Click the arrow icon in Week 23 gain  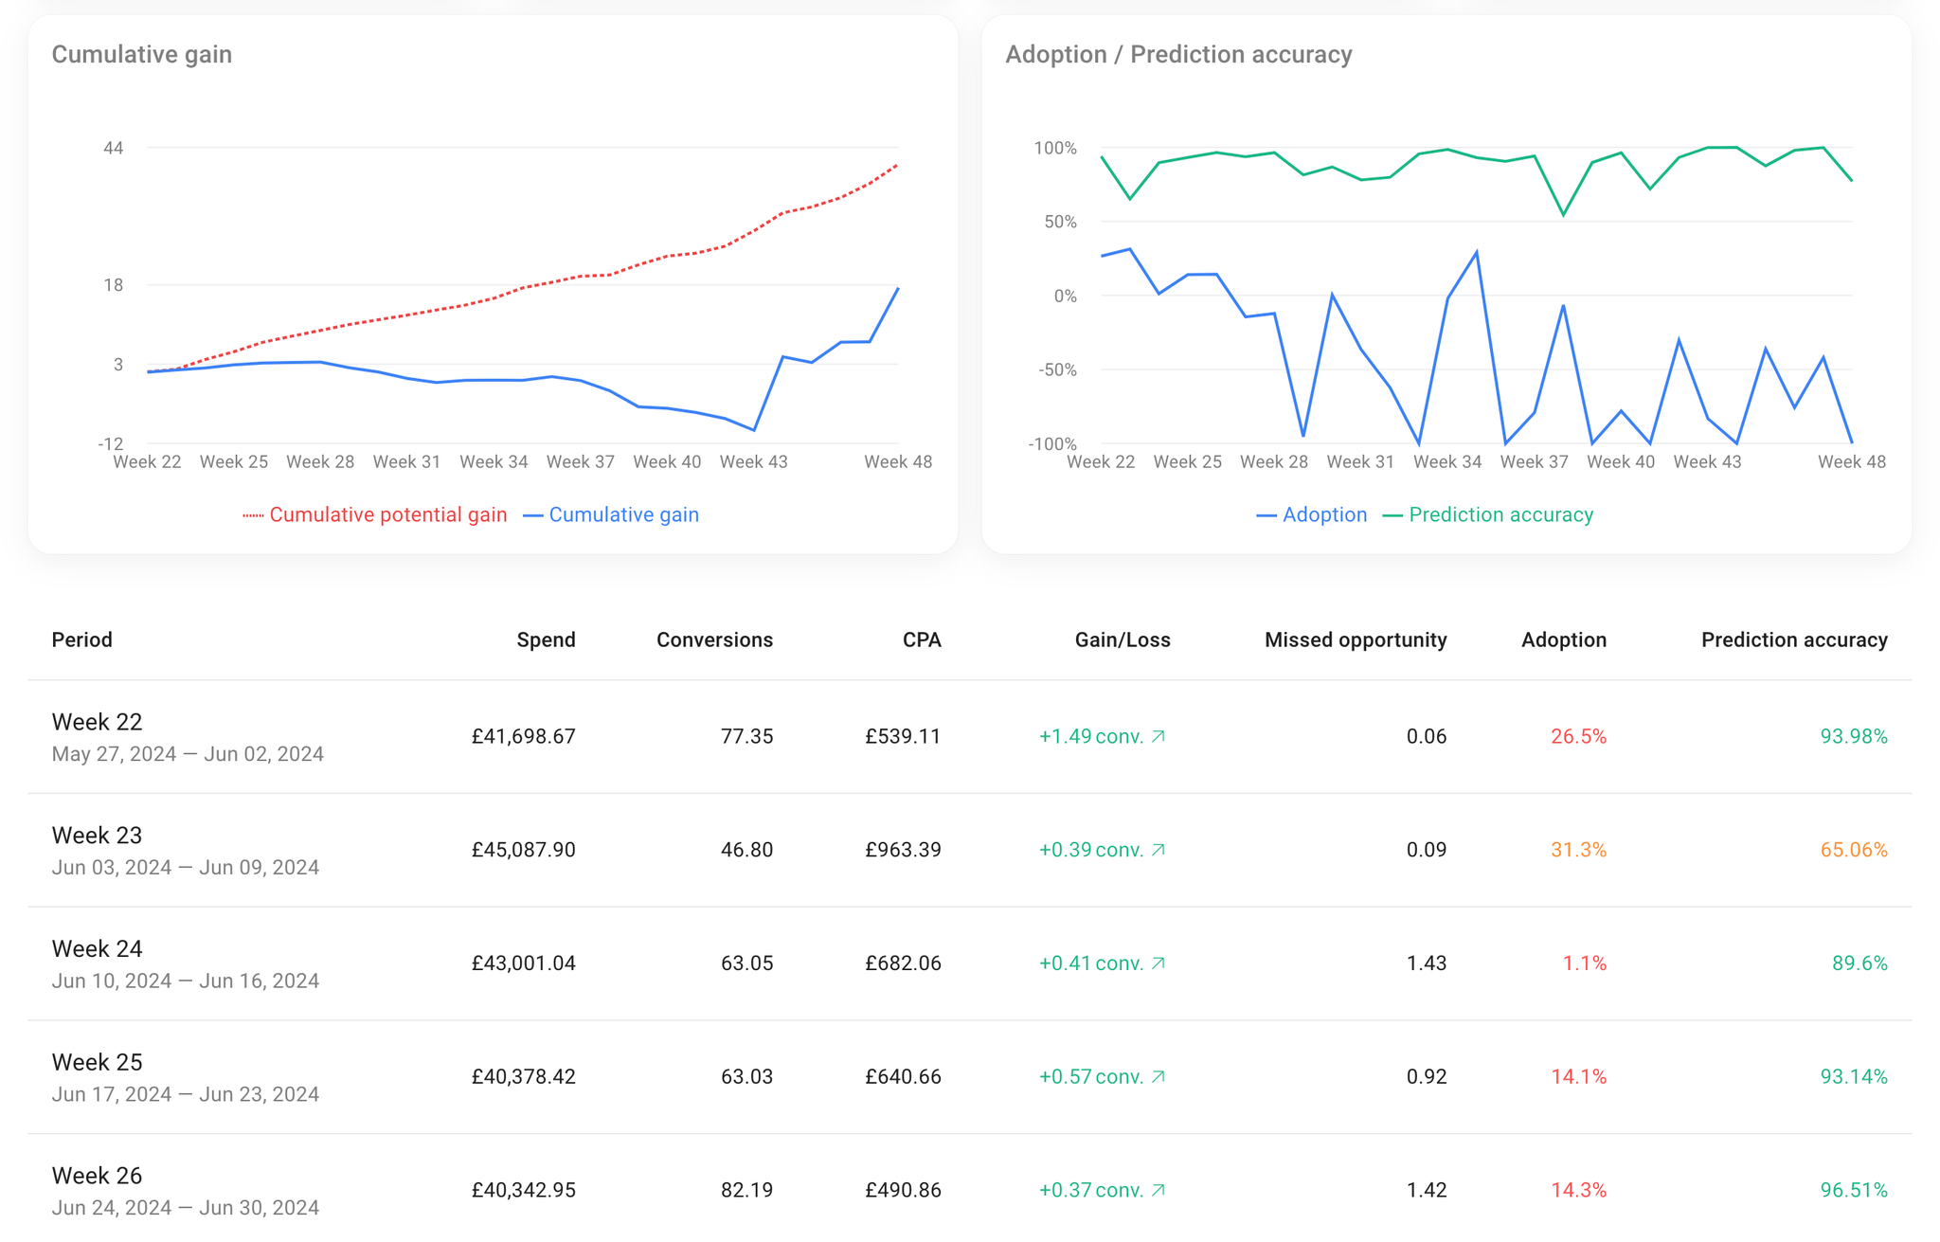point(1159,850)
